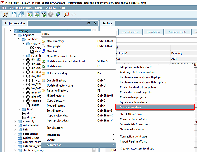Switch to the Media variable tab
The width and height of the screenshot is (197, 152).
click(178, 32)
